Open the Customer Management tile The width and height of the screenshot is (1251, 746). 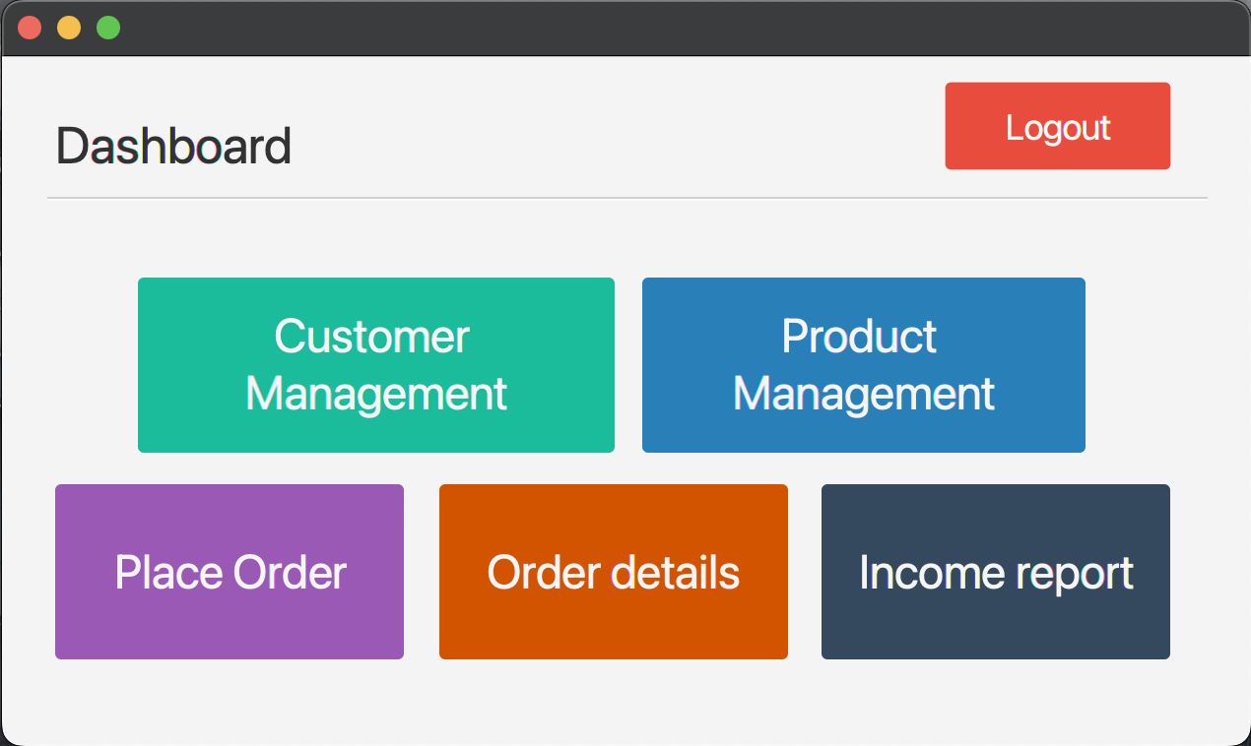pos(375,365)
